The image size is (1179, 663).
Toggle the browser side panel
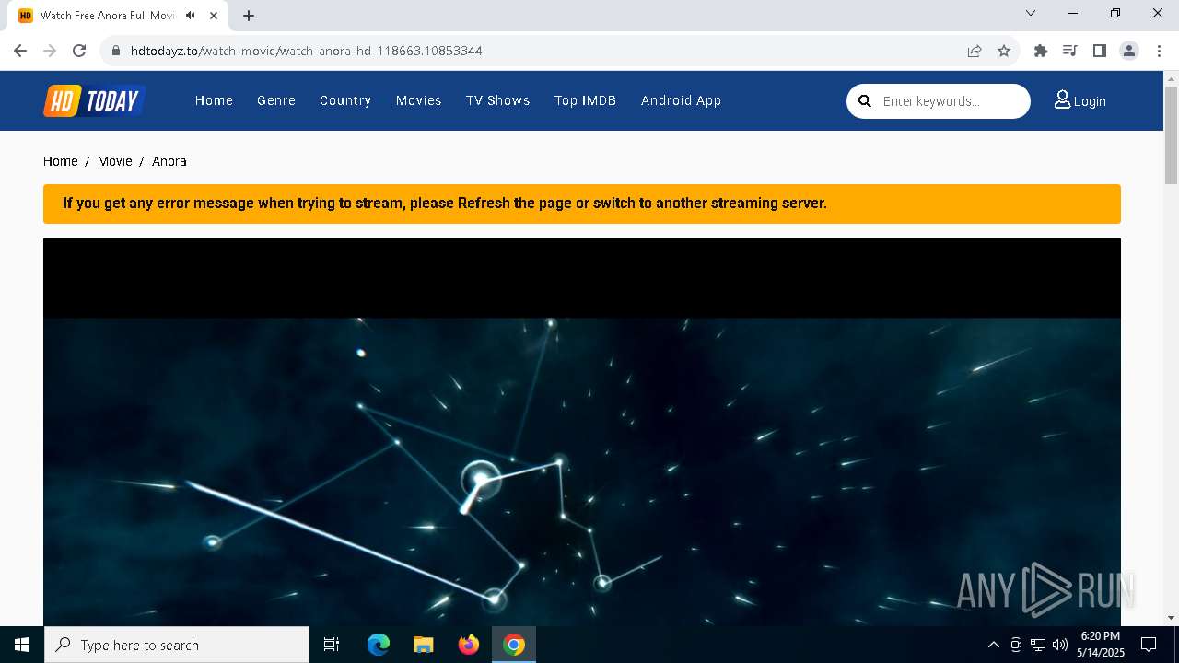point(1100,51)
